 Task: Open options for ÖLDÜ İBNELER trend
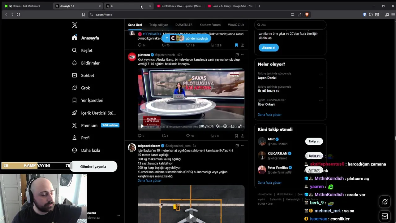tap(321, 87)
